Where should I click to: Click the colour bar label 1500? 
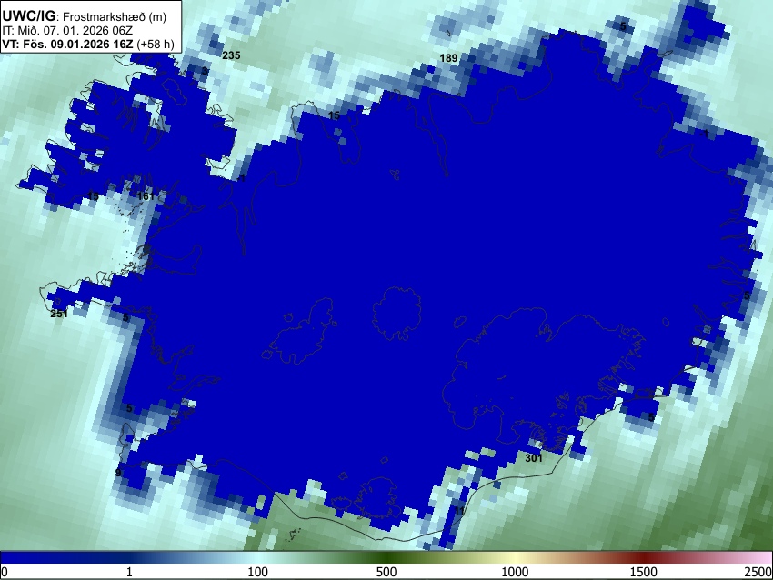[x=644, y=572]
